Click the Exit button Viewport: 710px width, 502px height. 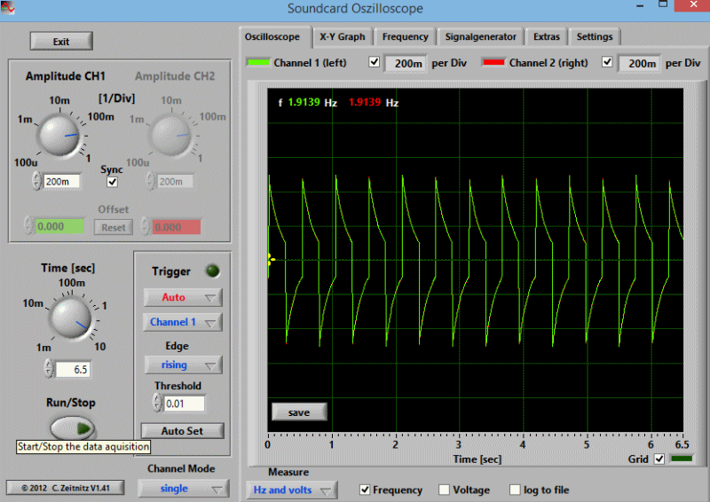point(61,42)
